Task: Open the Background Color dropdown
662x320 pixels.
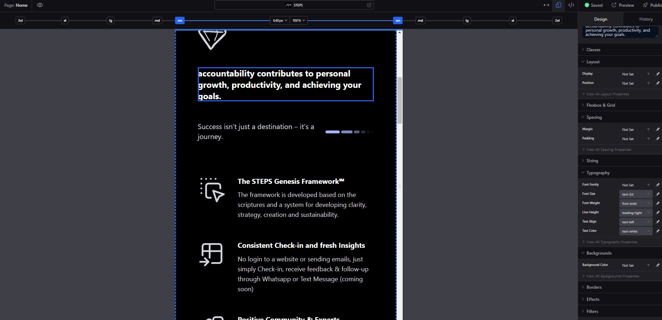Action: coord(636,265)
